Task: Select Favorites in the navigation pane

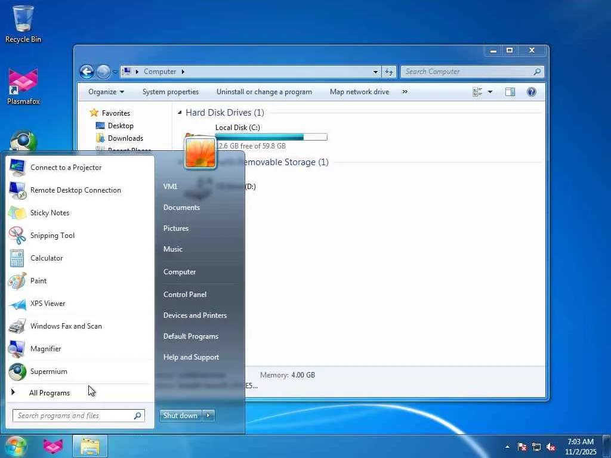Action: click(116, 113)
